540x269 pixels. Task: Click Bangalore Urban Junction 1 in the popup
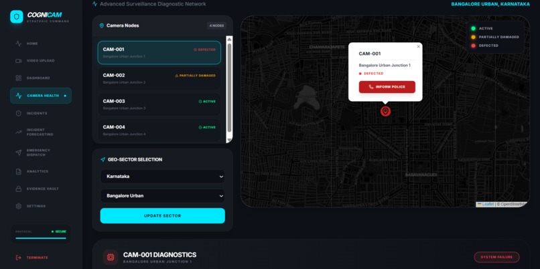click(385, 66)
